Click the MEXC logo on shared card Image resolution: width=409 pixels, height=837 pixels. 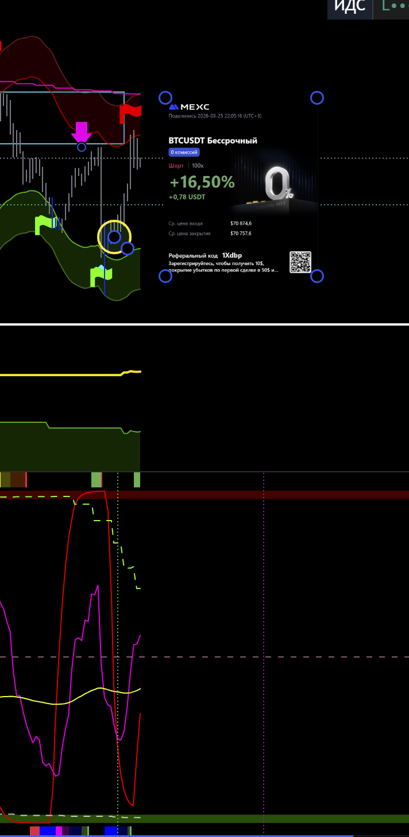[189, 107]
